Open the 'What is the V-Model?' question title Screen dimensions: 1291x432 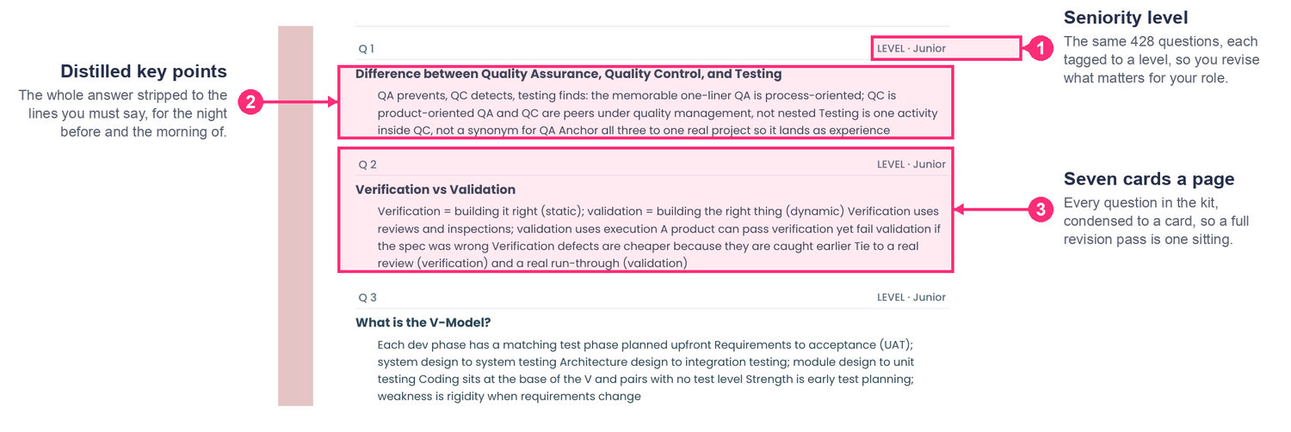(x=423, y=323)
